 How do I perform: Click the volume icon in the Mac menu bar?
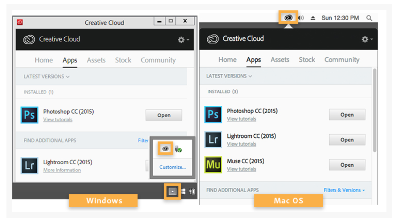(300, 18)
